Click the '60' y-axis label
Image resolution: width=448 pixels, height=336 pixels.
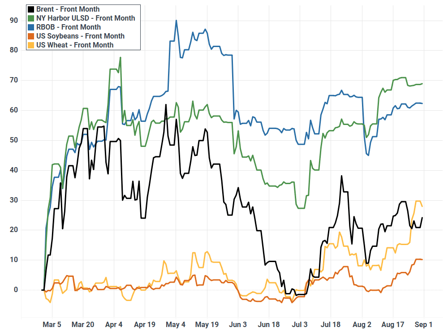14,110
